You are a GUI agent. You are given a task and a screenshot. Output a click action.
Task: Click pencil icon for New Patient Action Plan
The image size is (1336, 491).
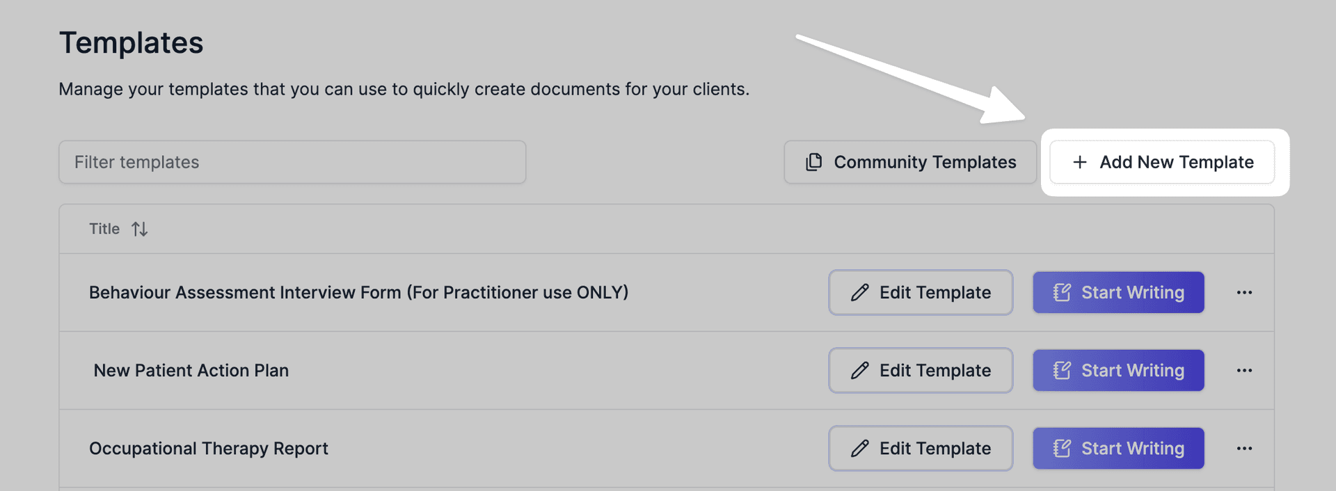pos(859,371)
